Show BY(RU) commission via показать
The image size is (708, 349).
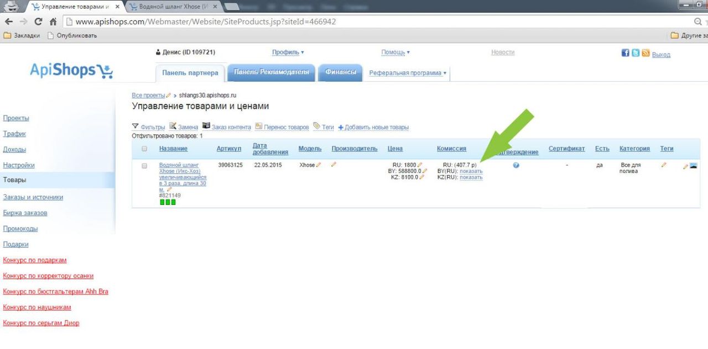point(471,171)
